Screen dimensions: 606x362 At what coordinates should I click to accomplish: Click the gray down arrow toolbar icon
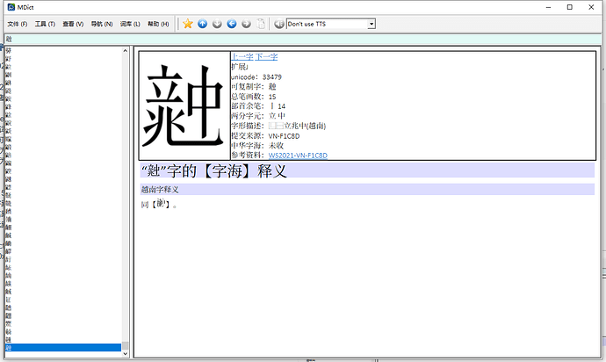217,24
